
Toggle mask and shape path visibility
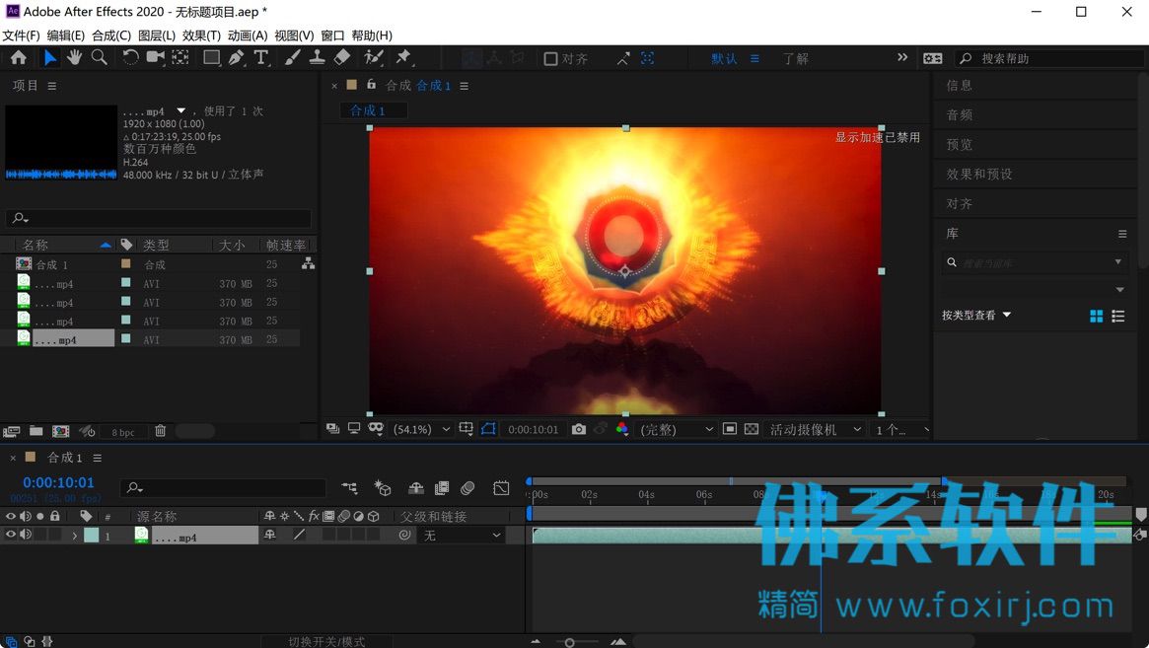(489, 429)
